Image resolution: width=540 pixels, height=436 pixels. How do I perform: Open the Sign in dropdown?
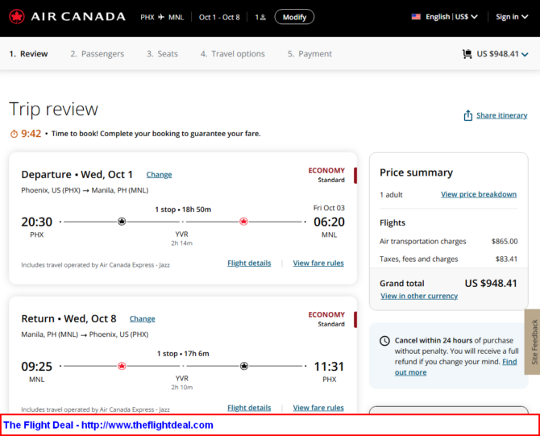(x=512, y=17)
